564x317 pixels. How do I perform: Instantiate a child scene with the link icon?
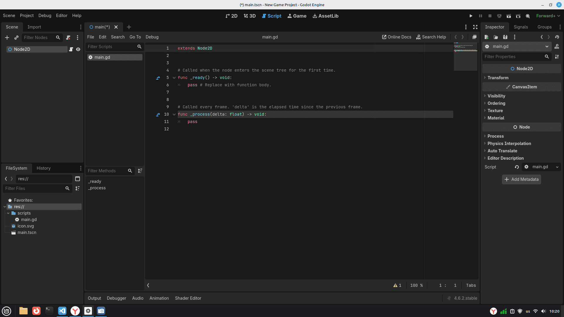pos(16,38)
